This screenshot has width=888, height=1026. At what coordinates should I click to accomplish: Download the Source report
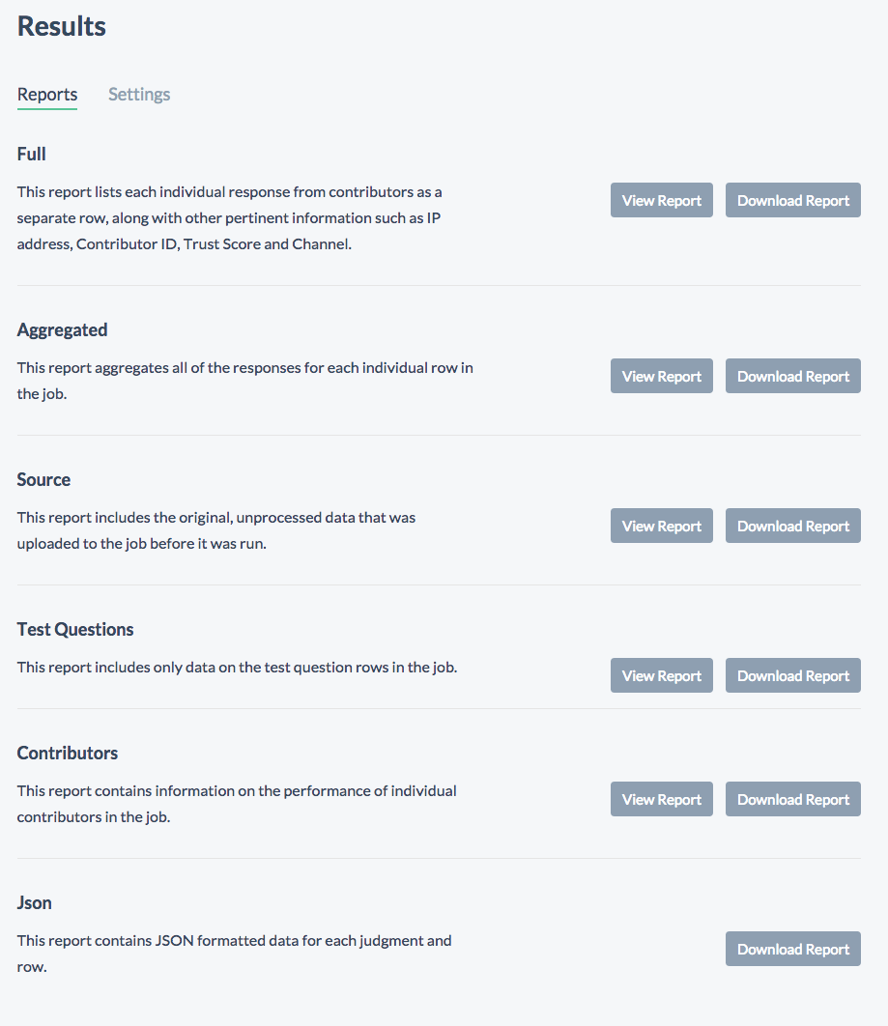point(793,527)
